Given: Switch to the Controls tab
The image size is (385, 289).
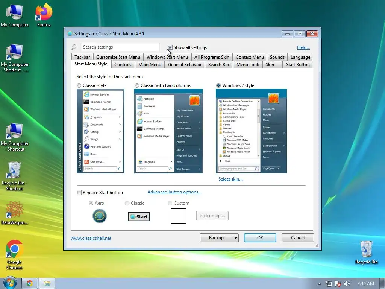Looking at the screenshot, I should pyautogui.click(x=123, y=65).
